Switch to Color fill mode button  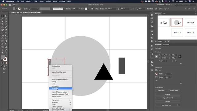coord(2,63)
